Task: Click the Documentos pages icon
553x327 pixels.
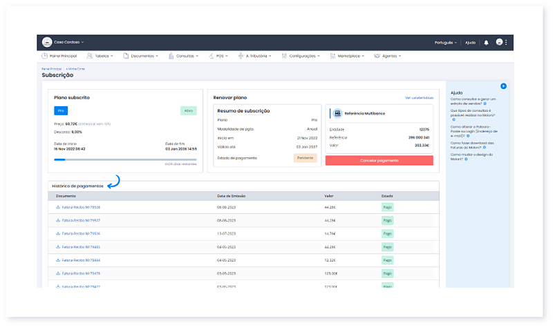Action: point(126,56)
